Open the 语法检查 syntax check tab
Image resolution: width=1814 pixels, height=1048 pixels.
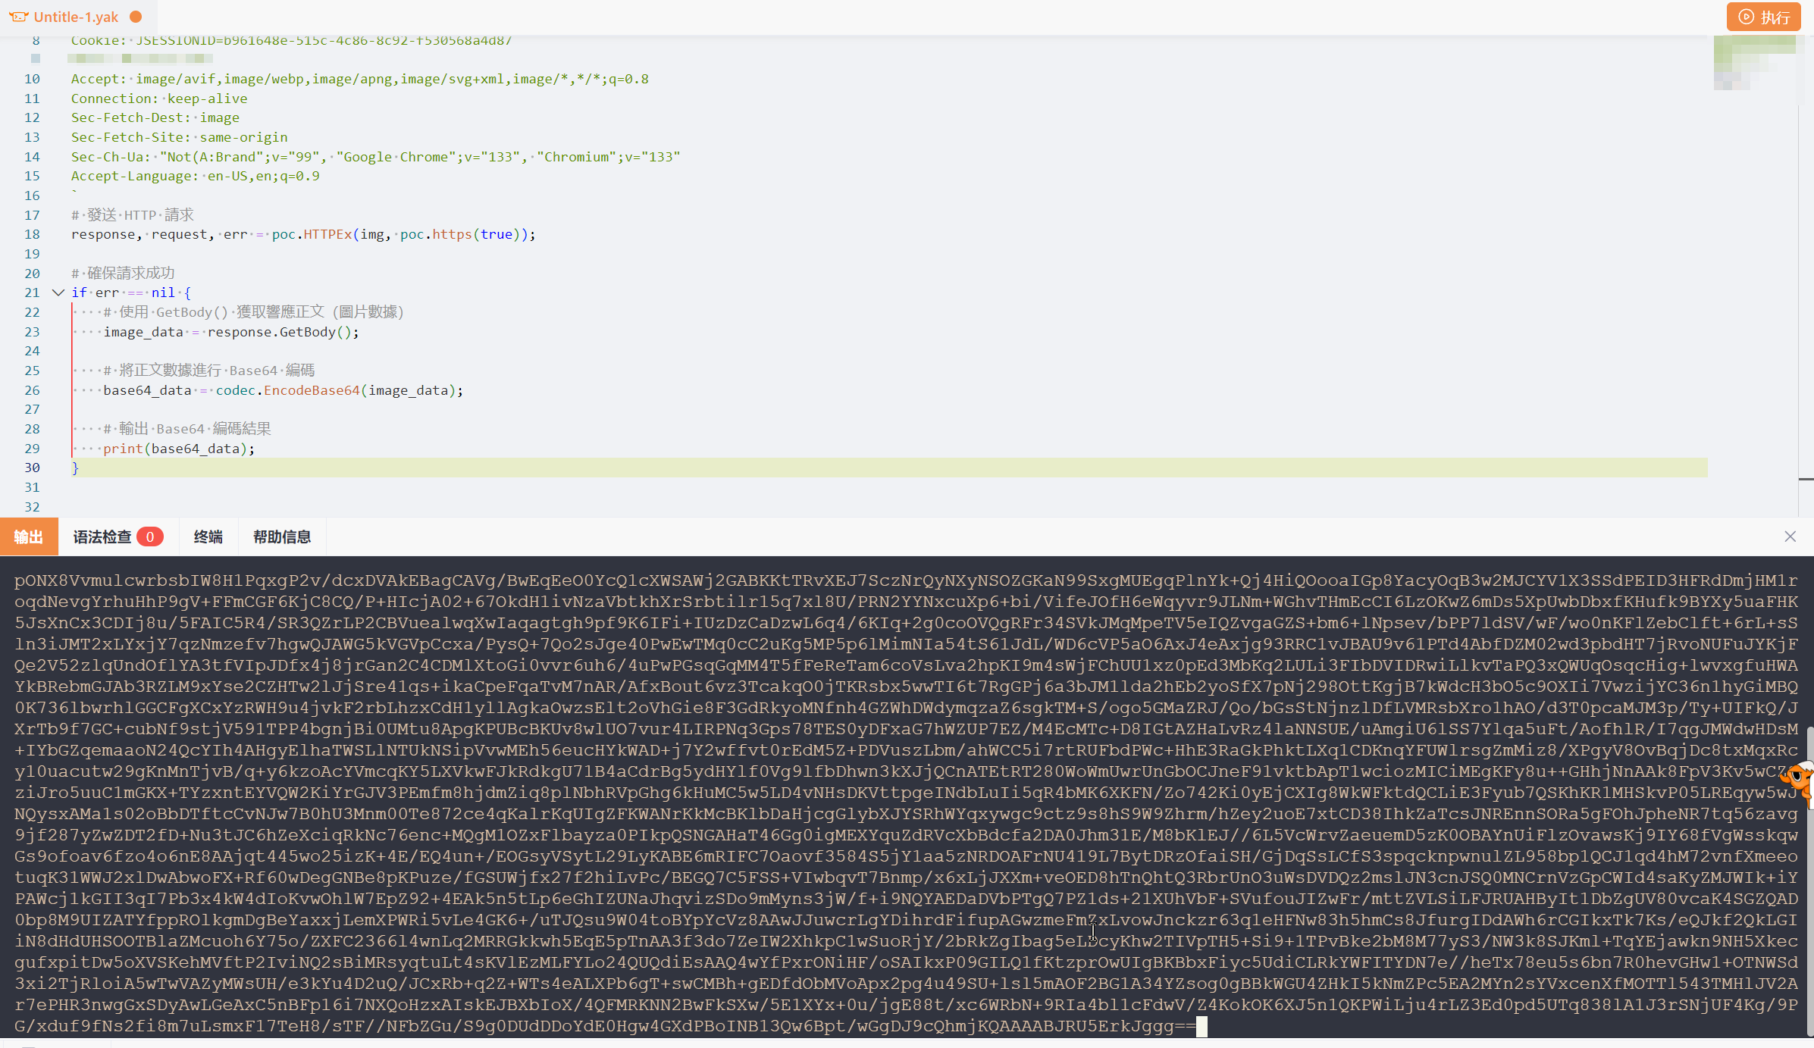102,537
